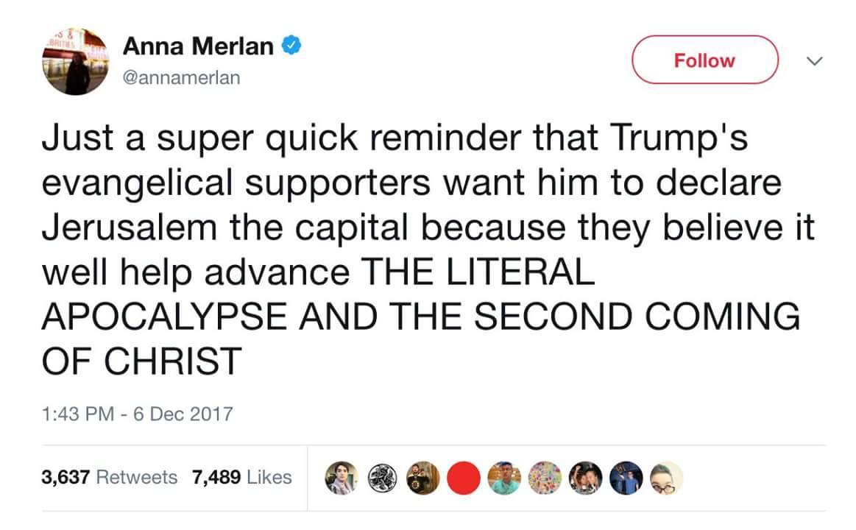
Task: Click the solid red circle avatar
Action: coord(464,478)
